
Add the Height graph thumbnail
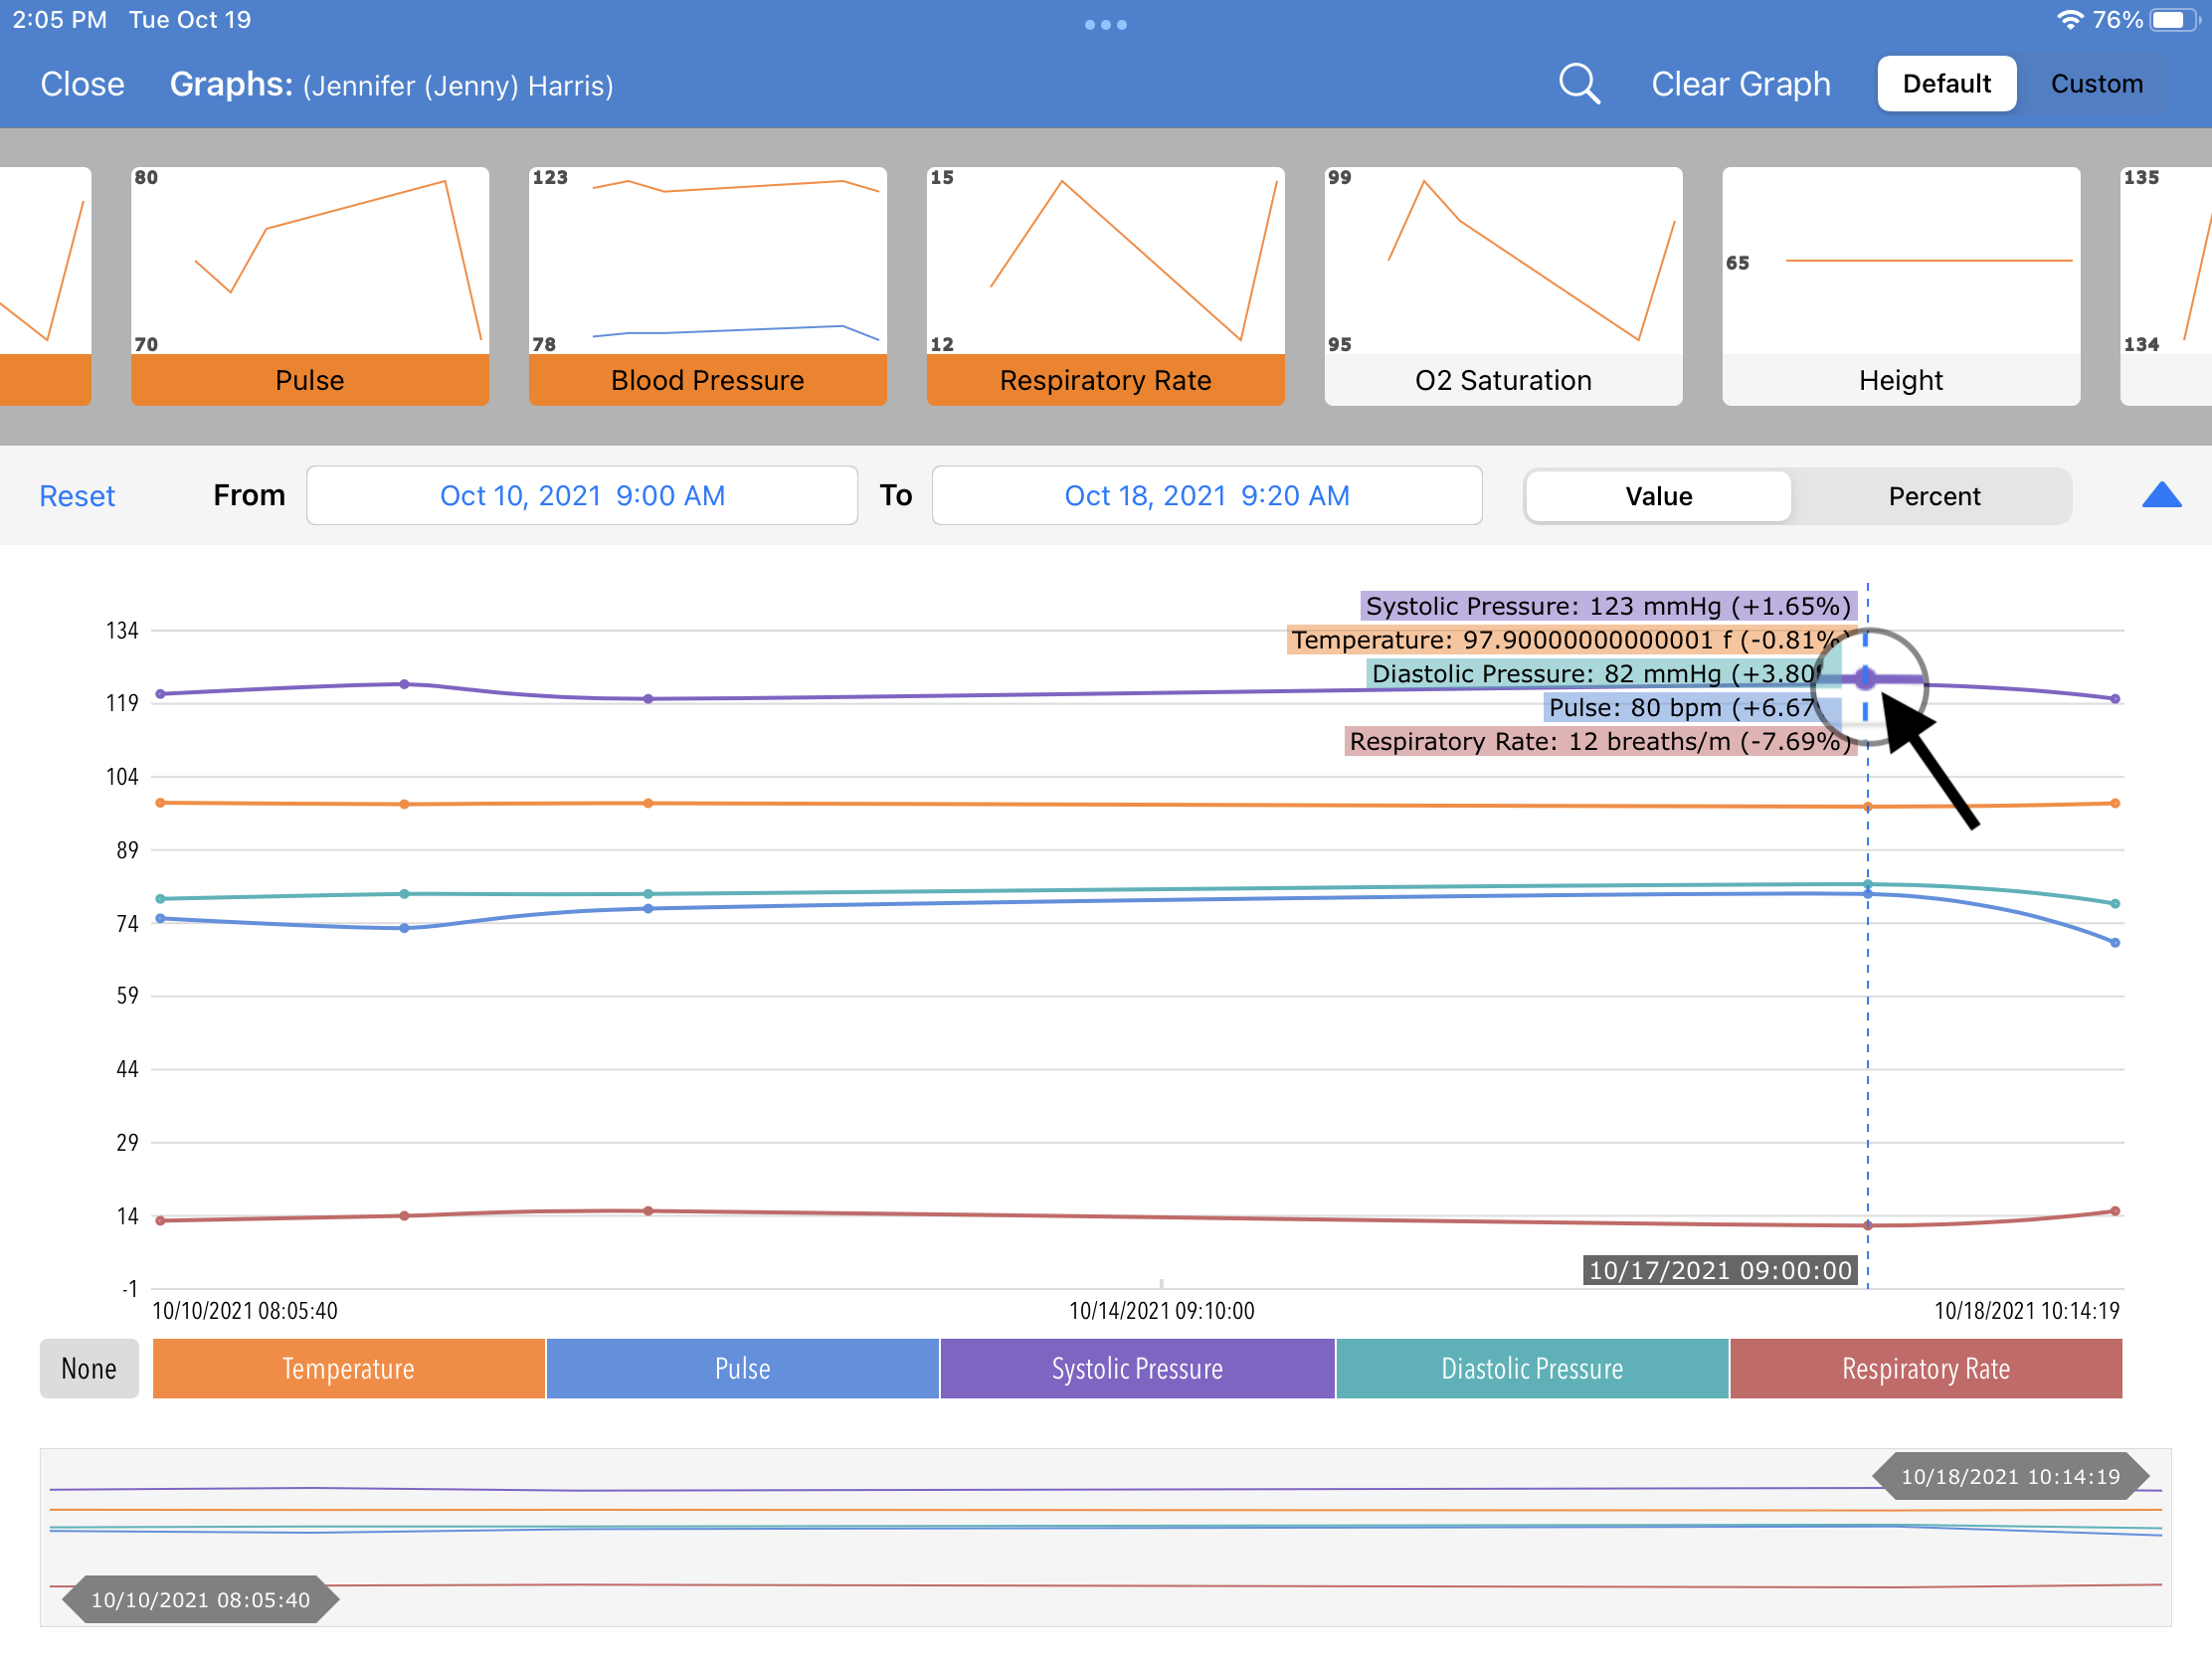[1901, 286]
